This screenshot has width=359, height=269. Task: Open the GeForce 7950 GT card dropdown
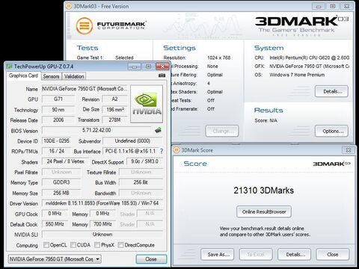click(55, 259)
